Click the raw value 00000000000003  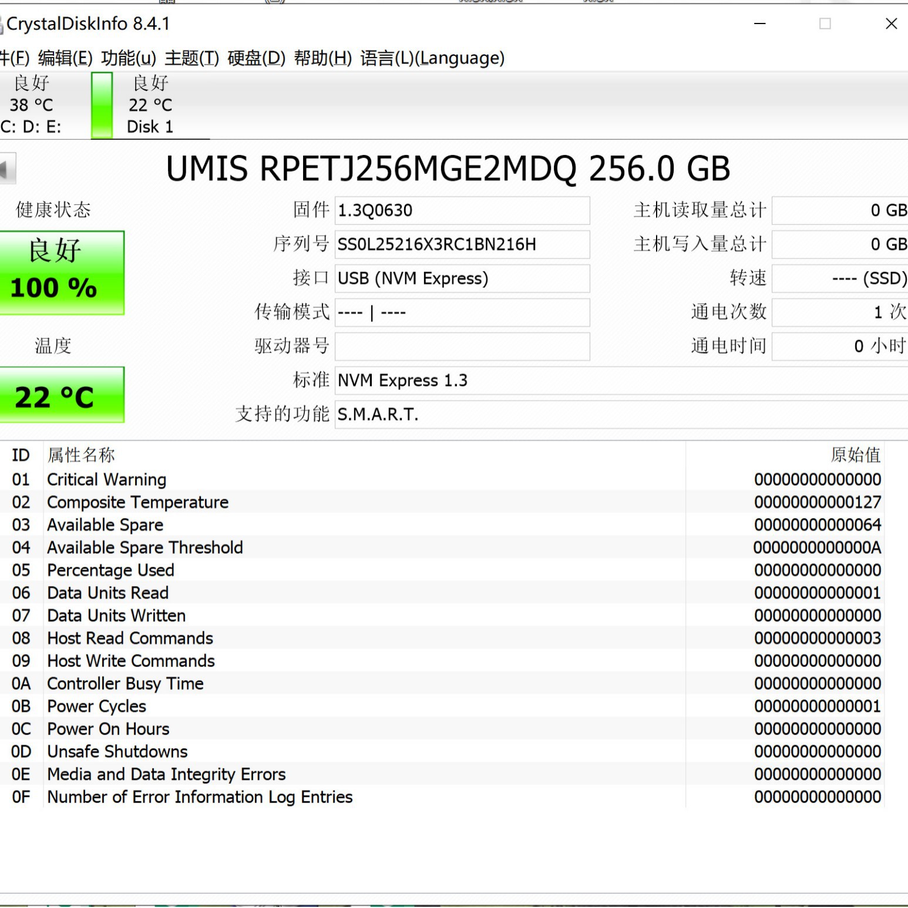tap(818, 638)
